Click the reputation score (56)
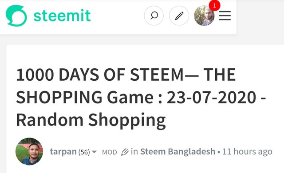284x173 pixels. click(84, 152)
